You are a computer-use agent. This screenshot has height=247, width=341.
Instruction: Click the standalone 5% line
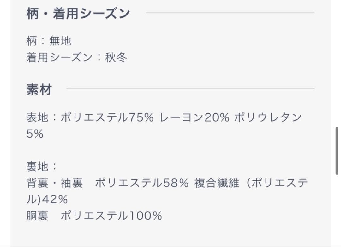(35, 134)
